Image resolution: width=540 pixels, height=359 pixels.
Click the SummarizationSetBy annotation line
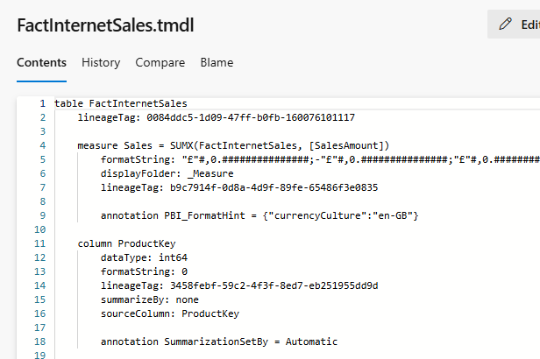[218, 341]
